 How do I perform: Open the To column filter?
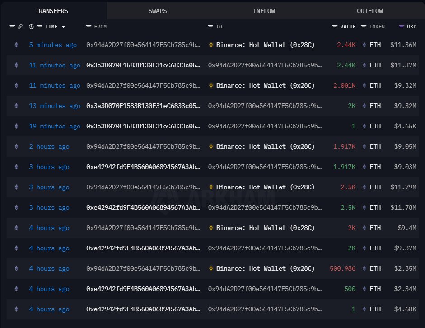pos(210,27)
